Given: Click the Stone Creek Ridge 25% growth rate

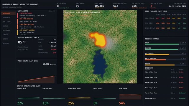Looking at the screenshot, I should click(71, 103).
